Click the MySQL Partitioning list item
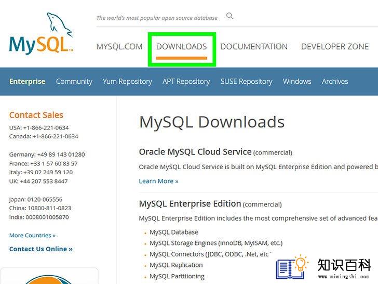Viewport: 378px width, 284px height. coord(177,276)
